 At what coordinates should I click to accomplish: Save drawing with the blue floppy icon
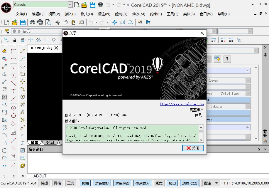coord(23,22)
